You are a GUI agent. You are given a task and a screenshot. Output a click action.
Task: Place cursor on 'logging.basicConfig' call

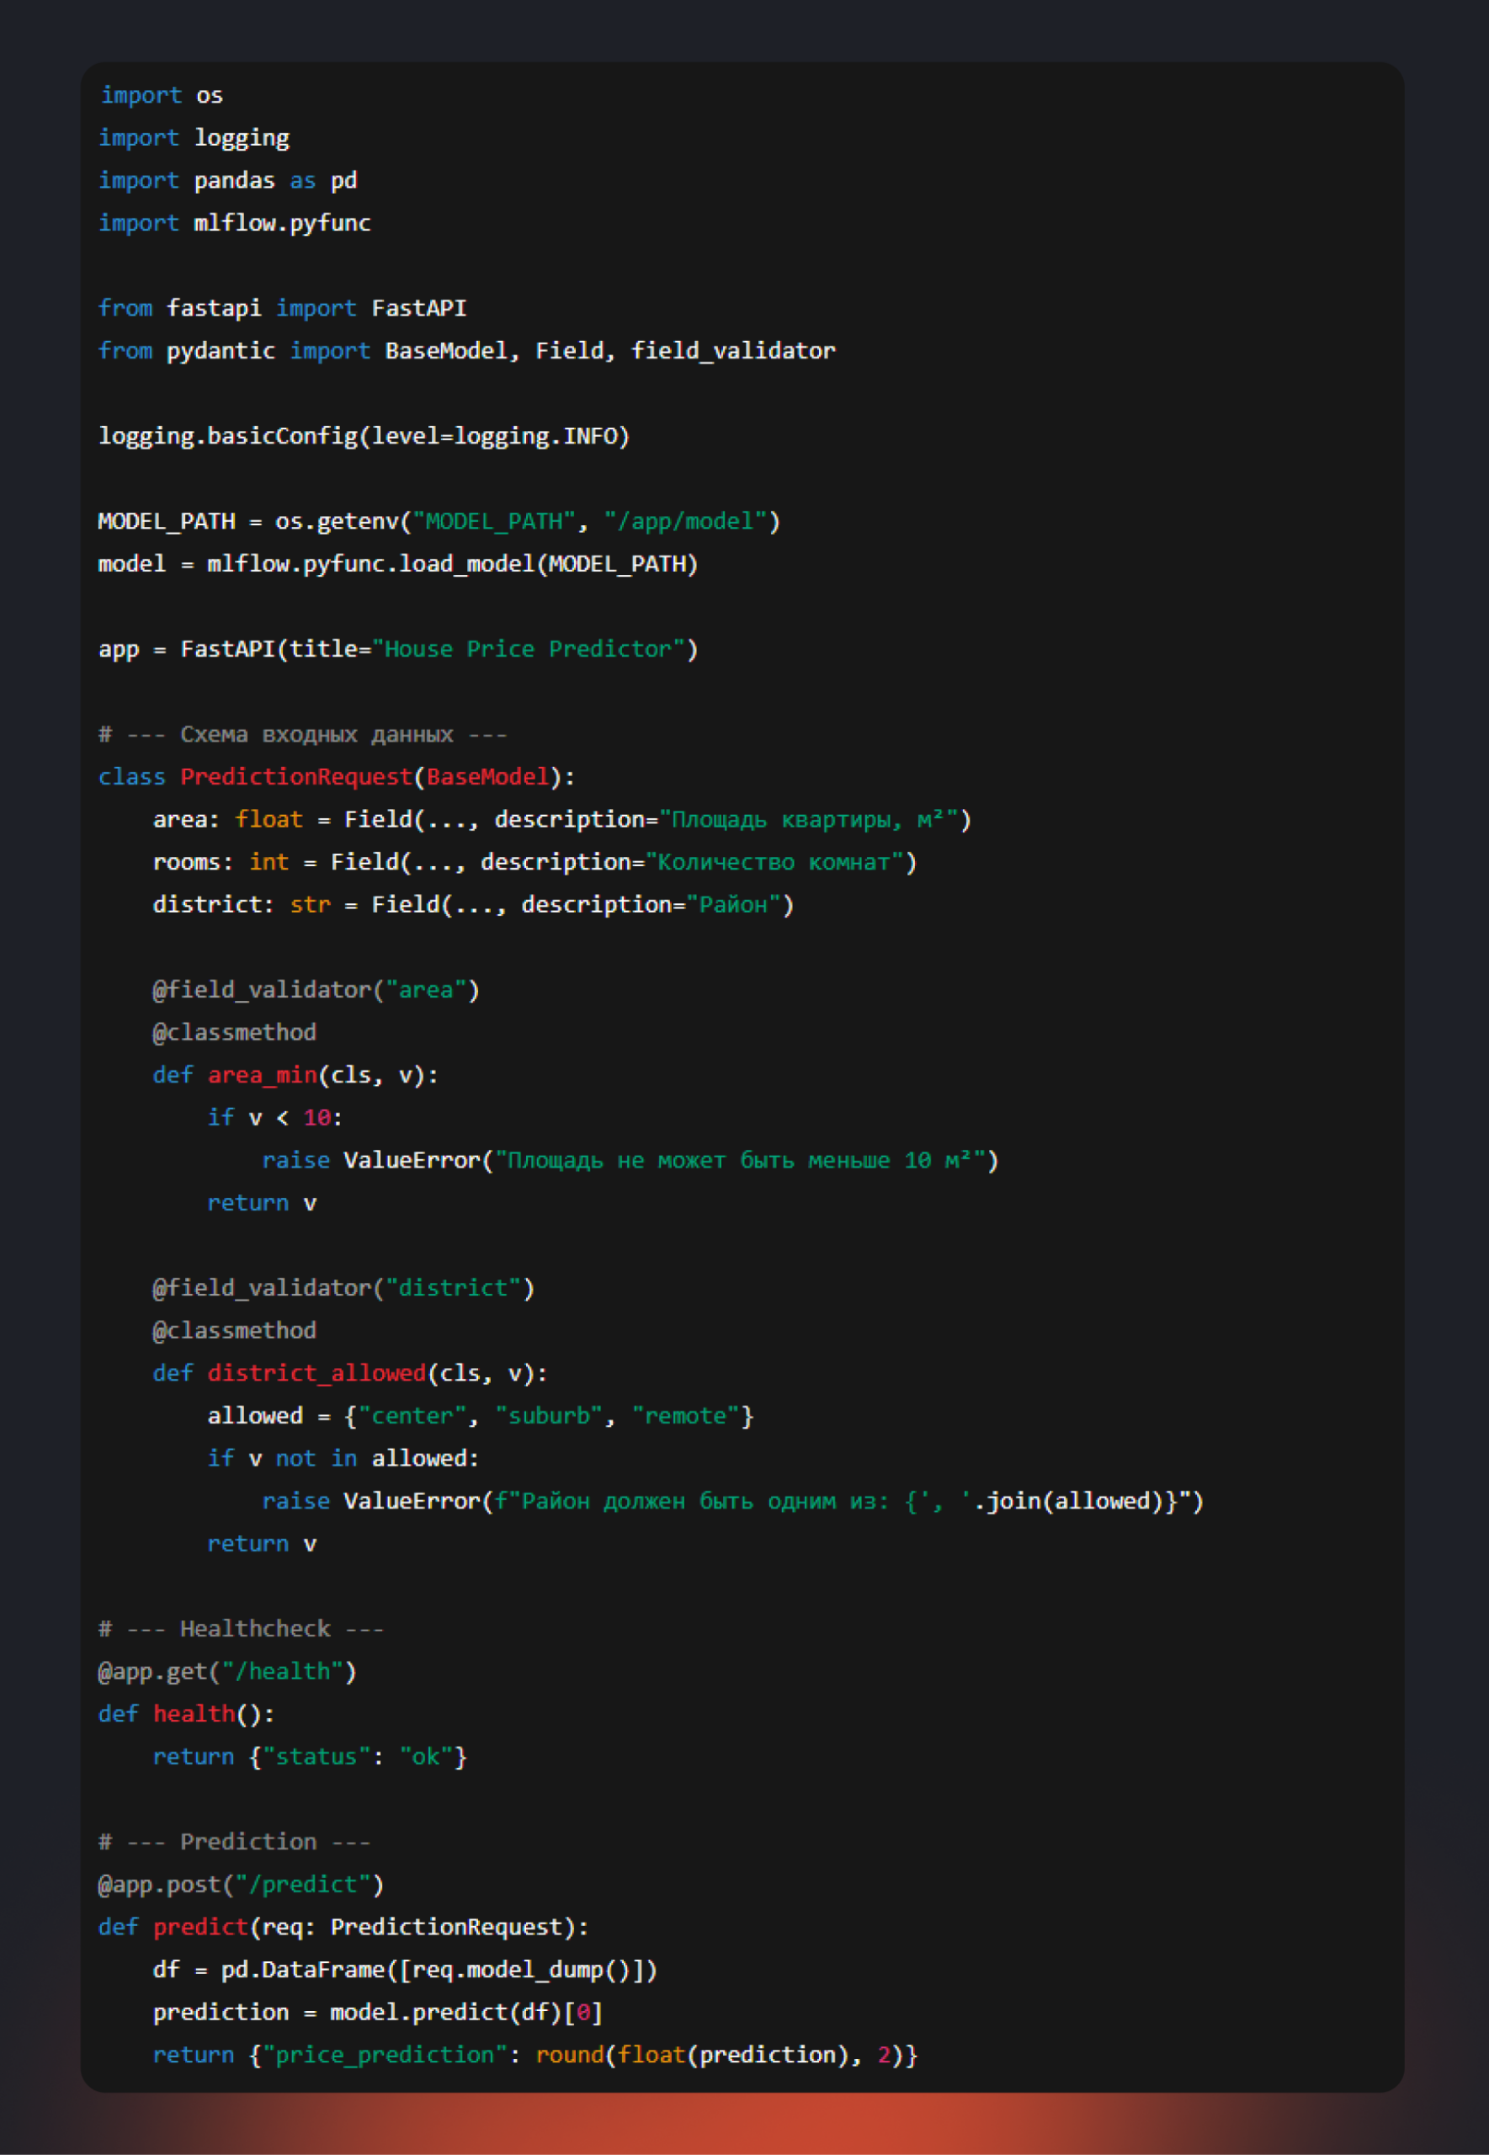227,436
